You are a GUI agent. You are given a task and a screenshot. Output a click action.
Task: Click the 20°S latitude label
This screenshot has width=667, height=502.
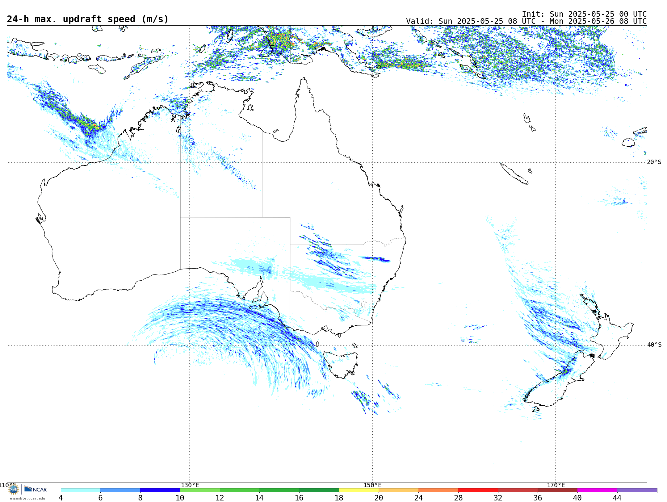click(654, 162)
